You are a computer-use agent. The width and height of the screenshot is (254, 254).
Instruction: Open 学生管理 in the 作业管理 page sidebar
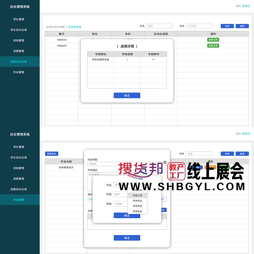pos(19,147)
